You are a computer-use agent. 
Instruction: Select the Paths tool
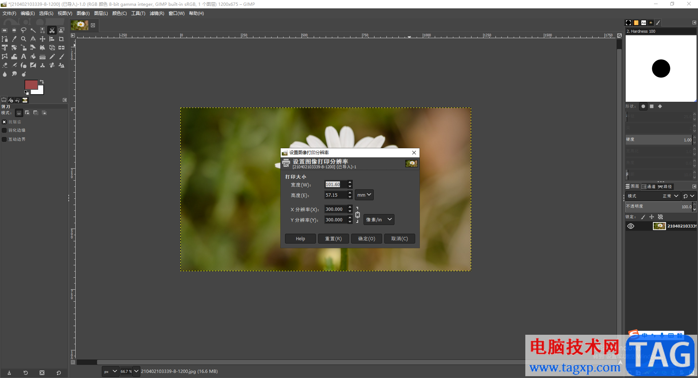tap(5, 39)
